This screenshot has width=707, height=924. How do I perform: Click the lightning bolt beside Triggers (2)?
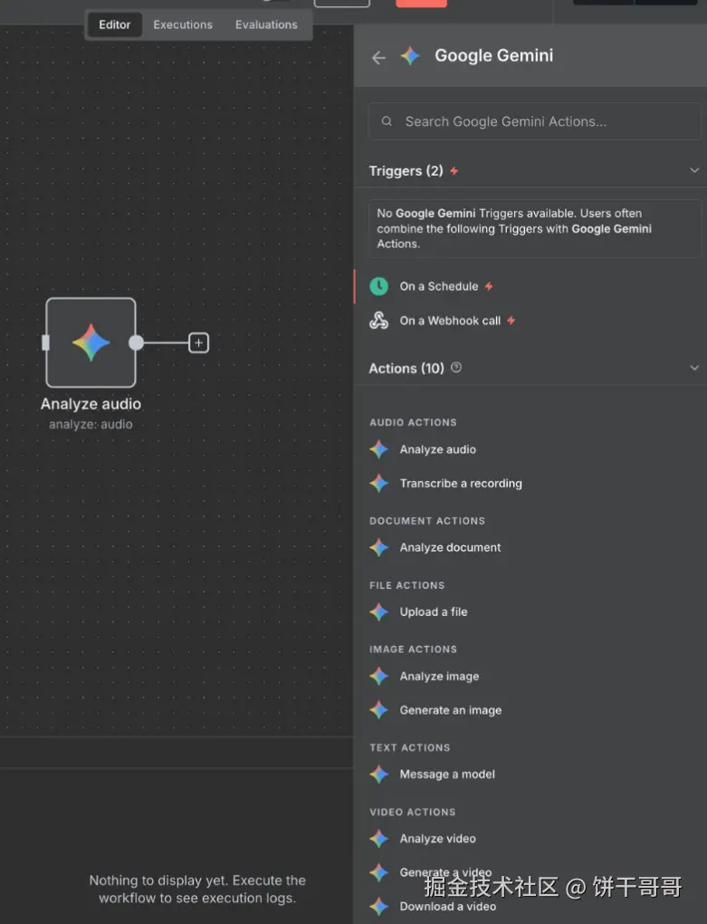tap(454, 171)
